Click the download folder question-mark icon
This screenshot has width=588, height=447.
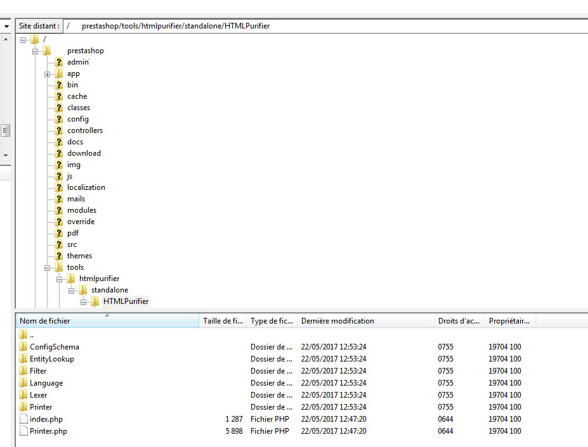(x=59, y=153)
